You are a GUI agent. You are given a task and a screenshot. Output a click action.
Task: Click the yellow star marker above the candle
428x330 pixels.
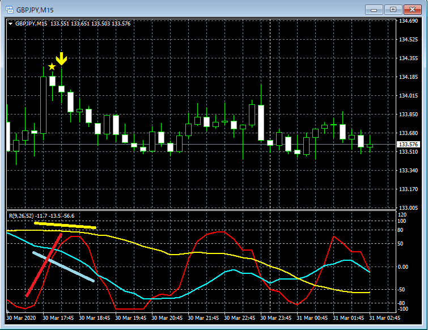[52, 67]
